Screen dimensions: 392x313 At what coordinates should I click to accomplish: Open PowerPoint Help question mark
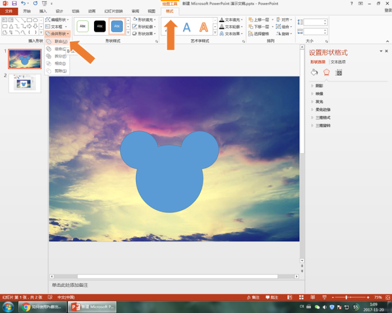tap(351, 3)
